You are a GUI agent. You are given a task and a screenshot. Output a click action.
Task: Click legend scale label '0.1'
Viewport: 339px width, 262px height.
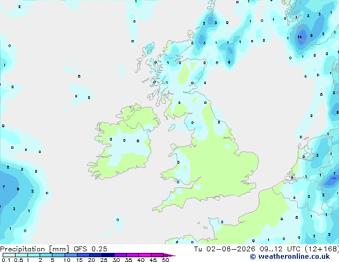tap(6, 260)
